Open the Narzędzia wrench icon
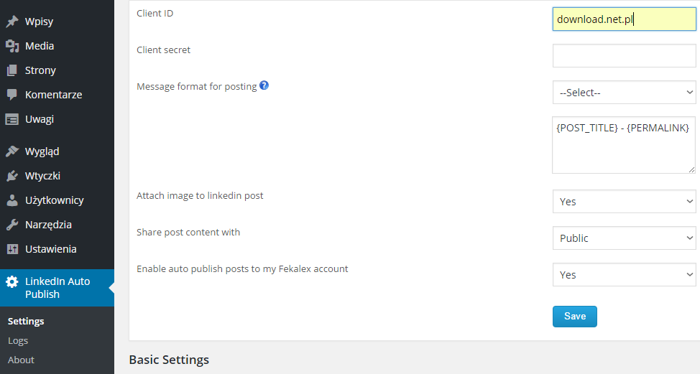The height and width of the screenshot is (374, 700). coord(12,225)
